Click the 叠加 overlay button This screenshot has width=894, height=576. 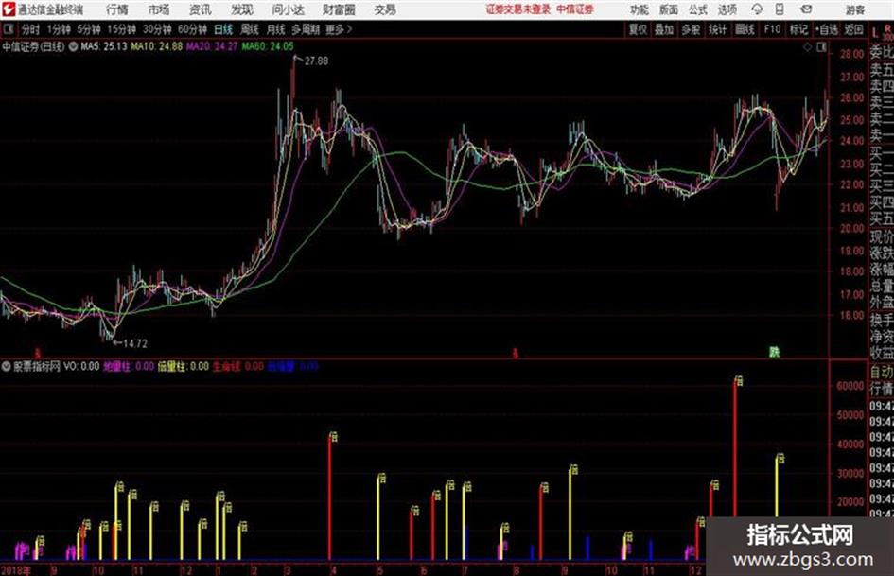(x=664, y=29)
